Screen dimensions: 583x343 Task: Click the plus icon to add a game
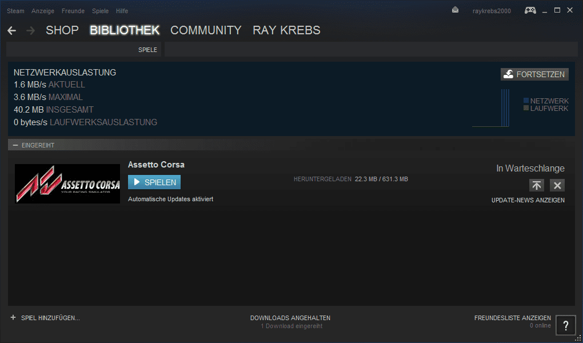13,318
